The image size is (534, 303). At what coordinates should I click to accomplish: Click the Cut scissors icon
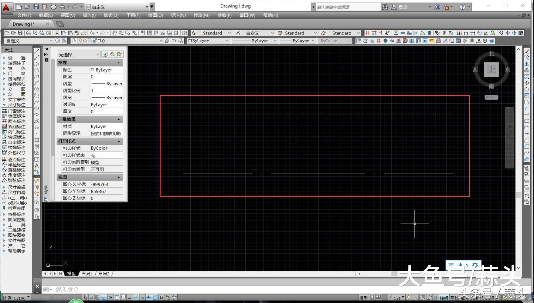click(x=57, y=33)
